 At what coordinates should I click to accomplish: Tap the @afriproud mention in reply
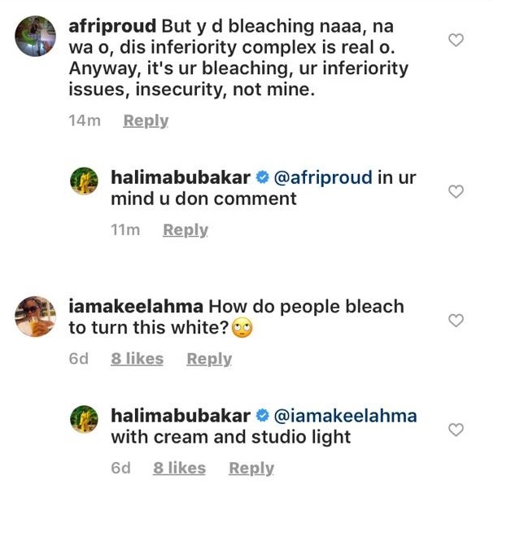point(323,177)
